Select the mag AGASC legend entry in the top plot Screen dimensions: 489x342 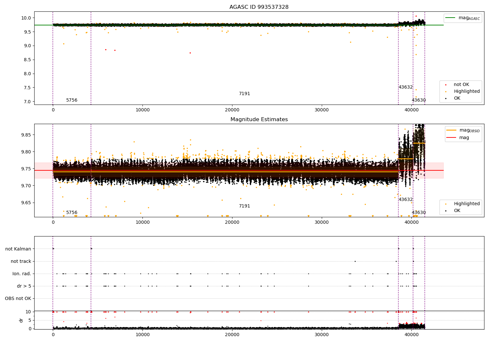pyautogui.click(x=463, y=18)
